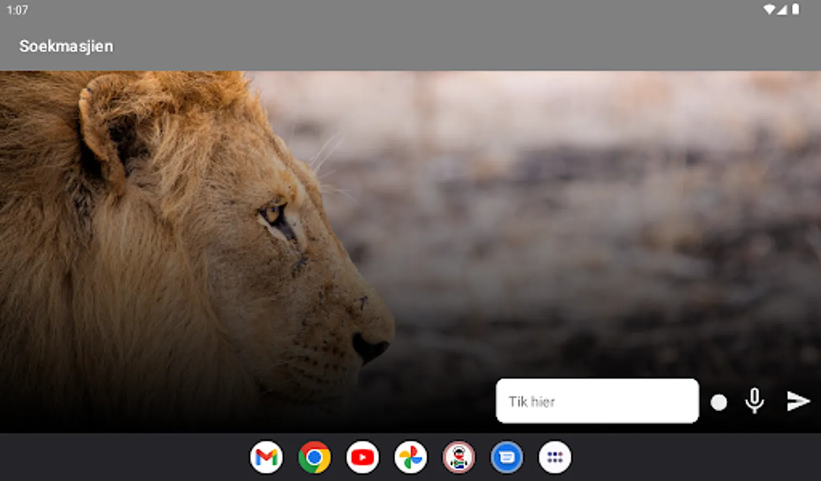The height and width of the screenshot is (481, 821).
Task: Check the battery icon in status bar
Action: click(x=795, y=9)
